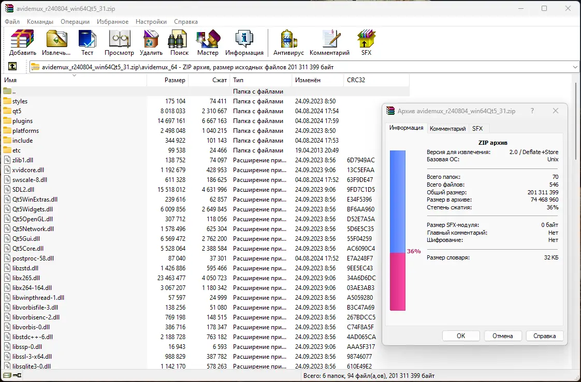Click the Отмена button
The image size is (581, 382).
[503, 336]
